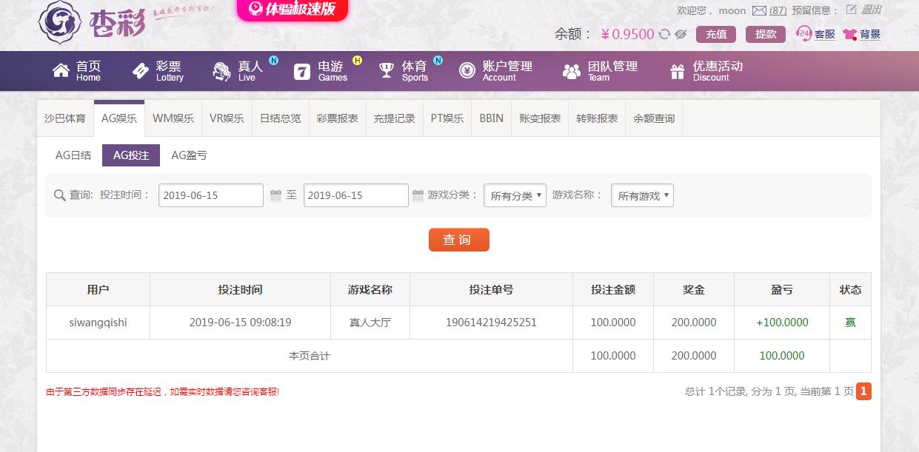Screen dimensions: 919x452
Task: Click the shirt-shaped background theme icon
Action: pos(850,34)
